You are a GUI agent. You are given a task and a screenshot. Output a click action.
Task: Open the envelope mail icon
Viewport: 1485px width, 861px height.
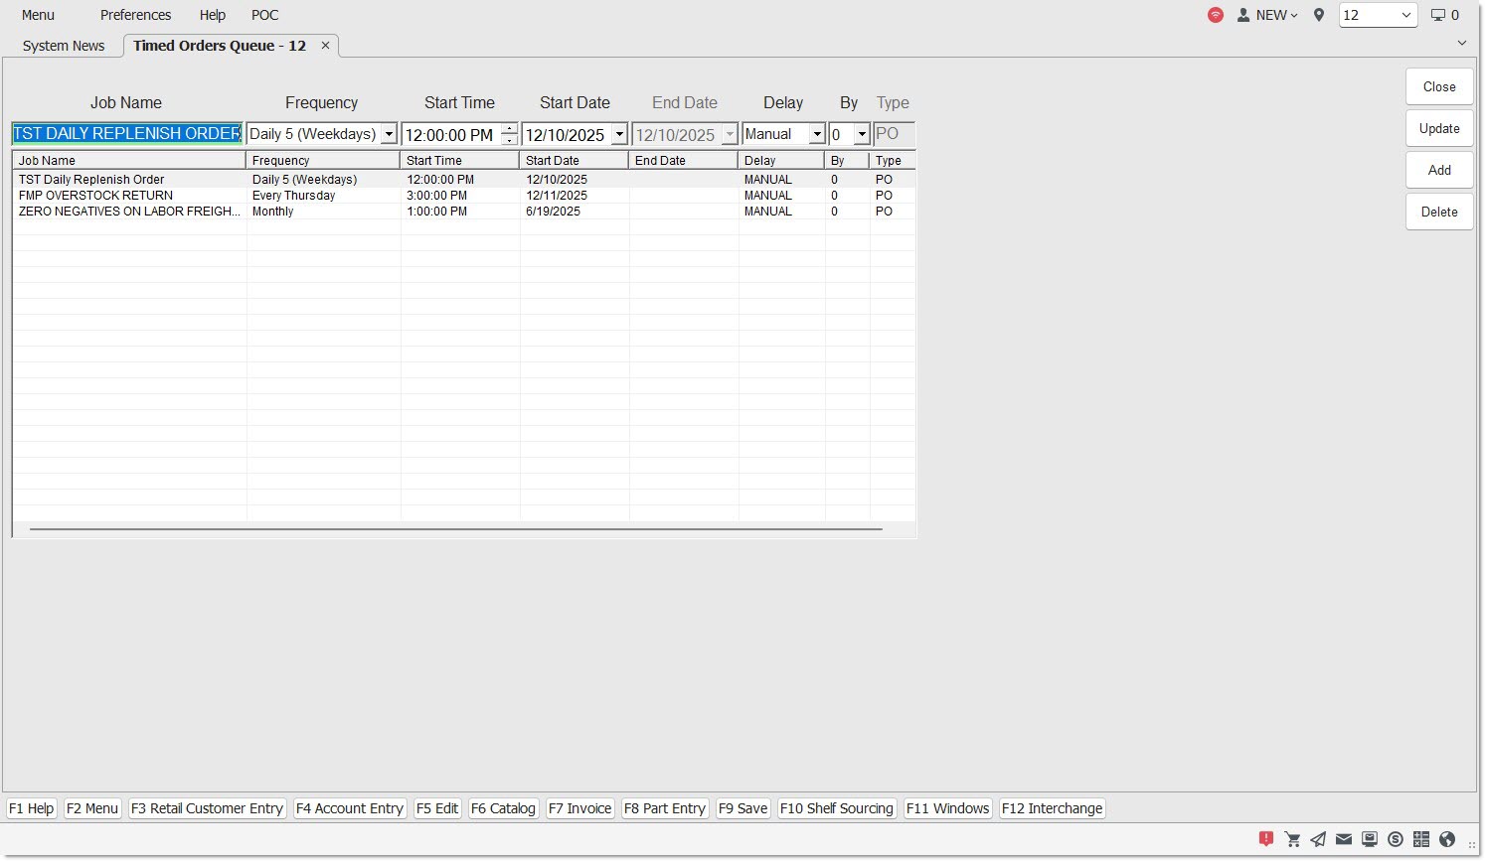click(x=1343, y=839)
